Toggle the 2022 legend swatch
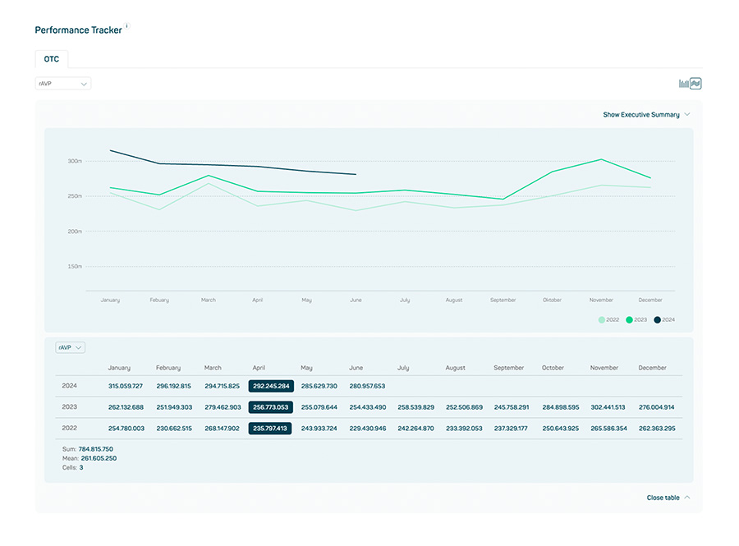 pos(601,320)
